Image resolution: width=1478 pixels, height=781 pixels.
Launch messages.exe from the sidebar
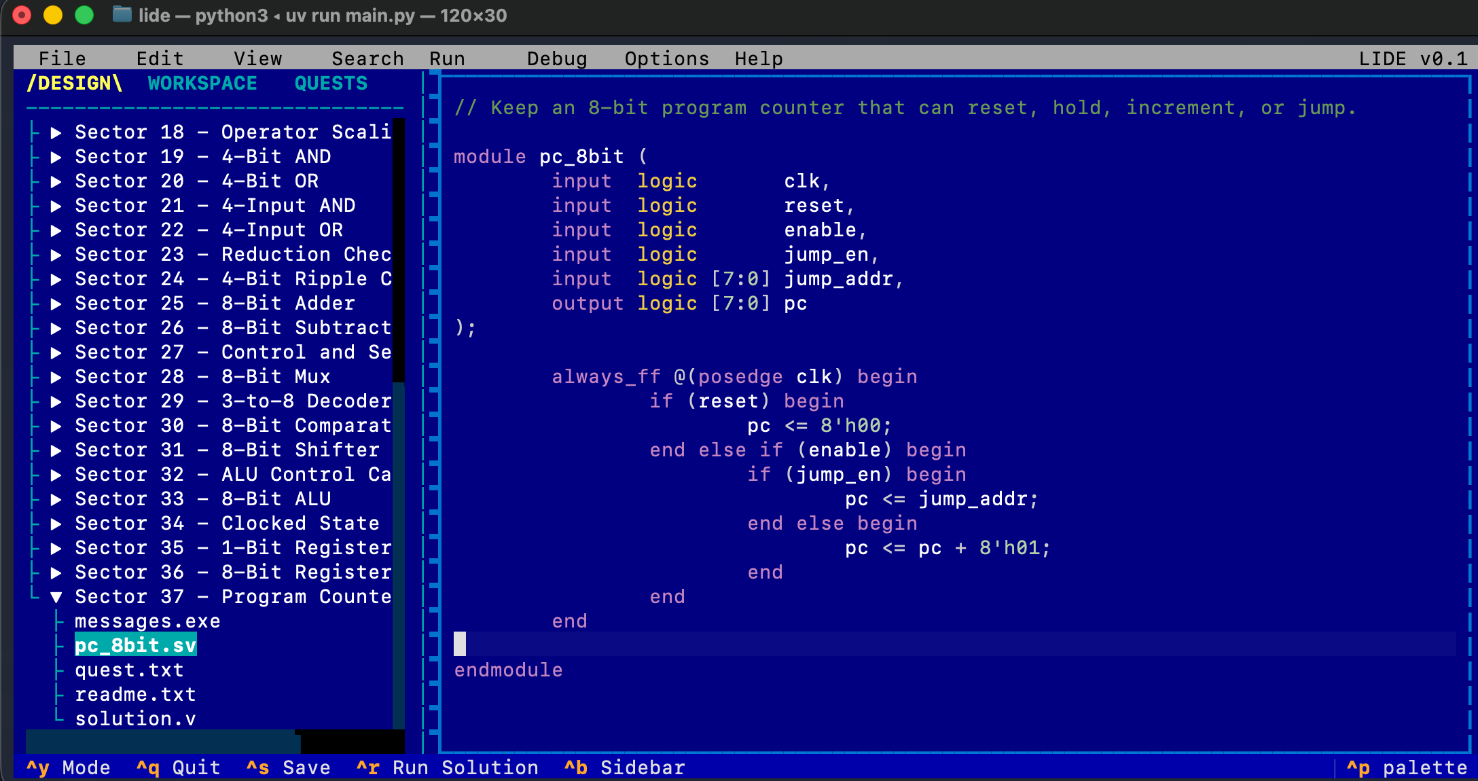coord(147,621)
